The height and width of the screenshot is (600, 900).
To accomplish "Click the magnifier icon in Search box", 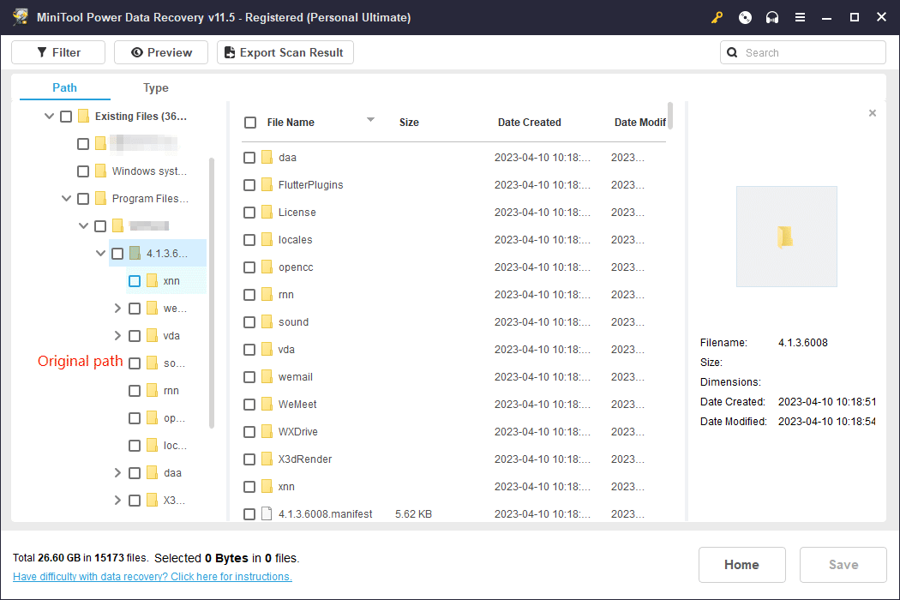I will pyautogui.click(x=732, y=53).
